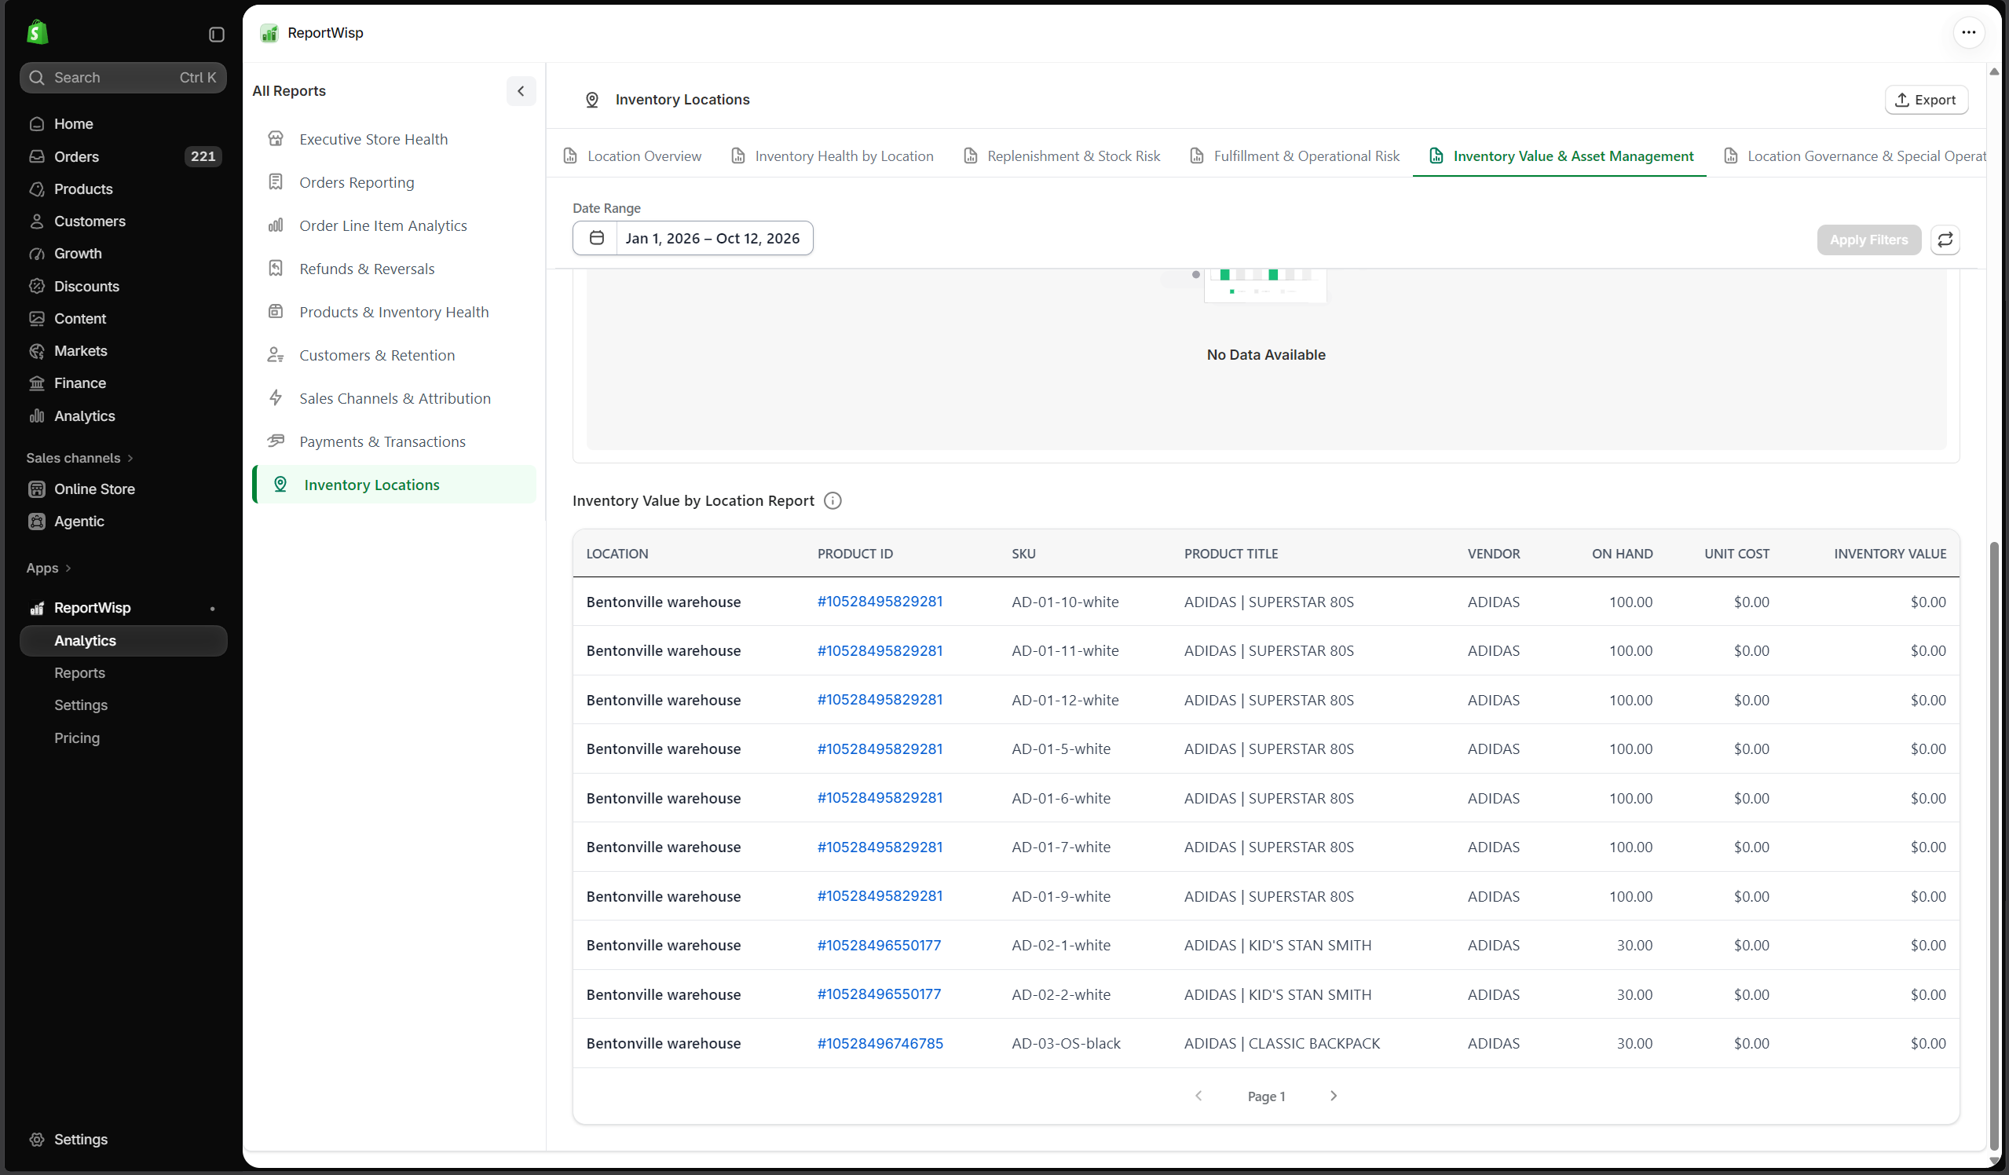The width and height of the screenshot is (2009, 1175).
Task: Click the Apply Filters button
Action: pyautogui.click(x=1868, y=240)
